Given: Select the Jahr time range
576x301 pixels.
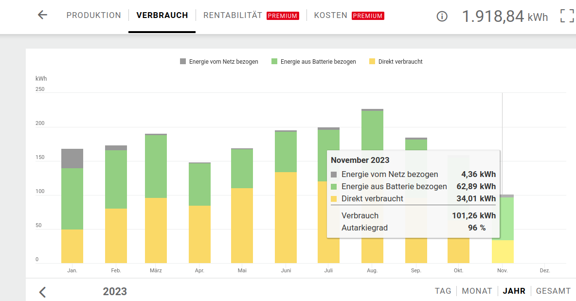Looking at the screenshot, I should click(514, 291).
